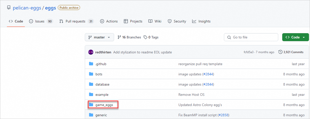The width and height of the screenshot is (310, 119).
Task: Open the Pull requests tab
Action: pos(76,21)
